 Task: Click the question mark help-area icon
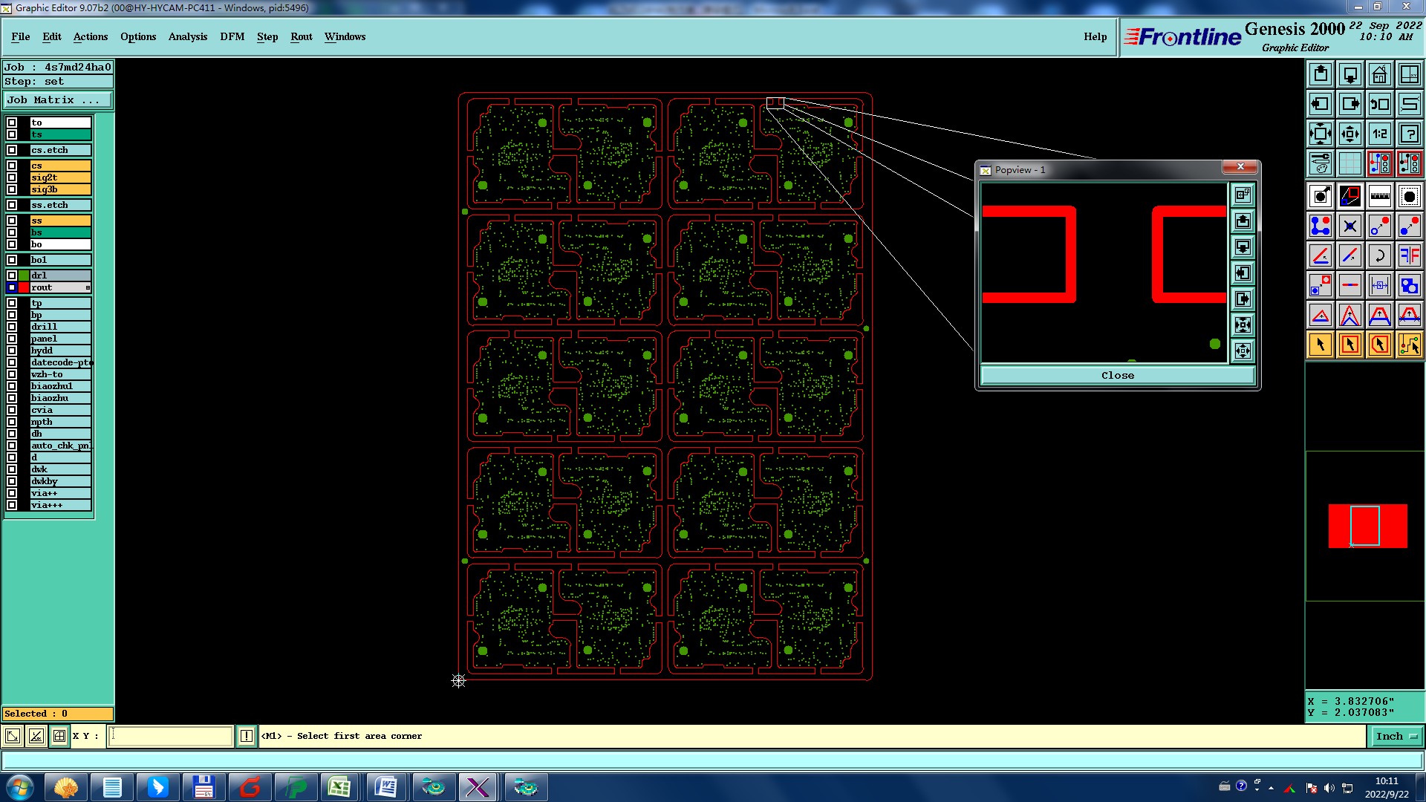pyautogui.click(x=1409, y=134)
